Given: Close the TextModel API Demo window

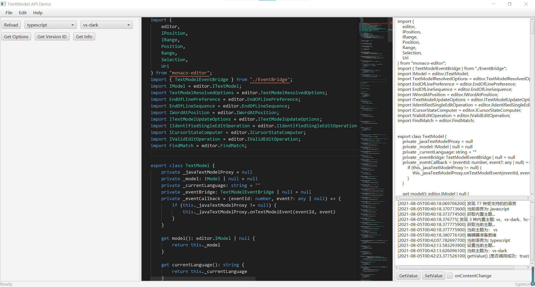Looking at the screenshot, I should pyautogui.click(x=526, y=4).
